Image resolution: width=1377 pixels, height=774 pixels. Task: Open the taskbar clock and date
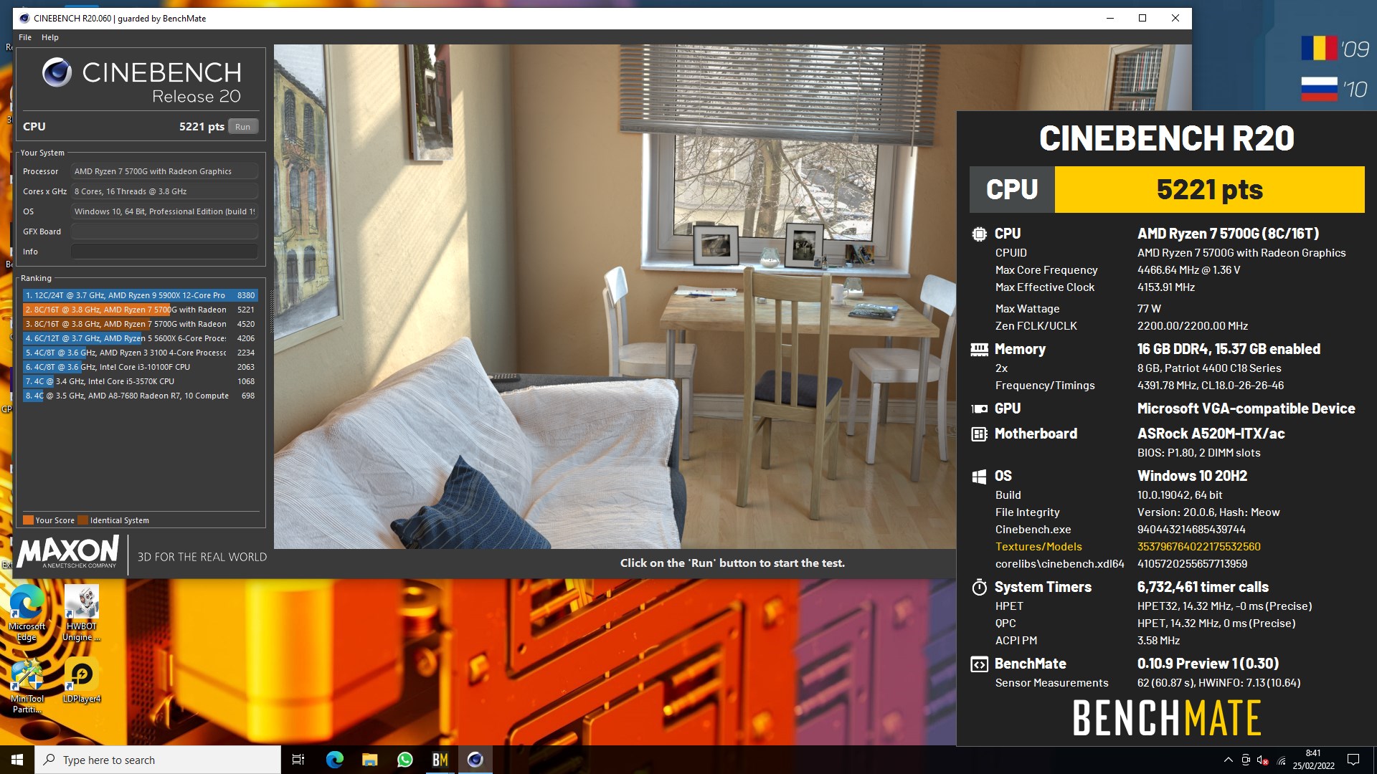click(x=1313, y=760)
